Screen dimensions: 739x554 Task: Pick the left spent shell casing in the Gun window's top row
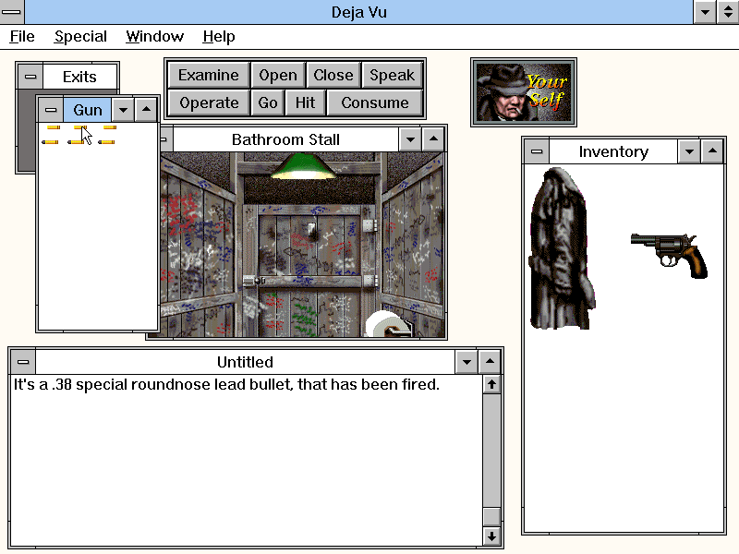pos(54,127)
